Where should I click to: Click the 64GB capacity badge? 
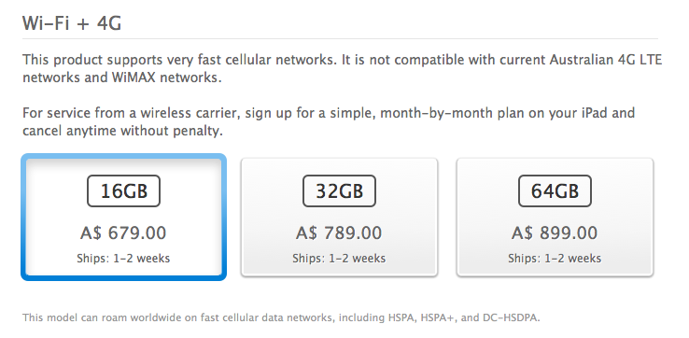pos(555,190)
